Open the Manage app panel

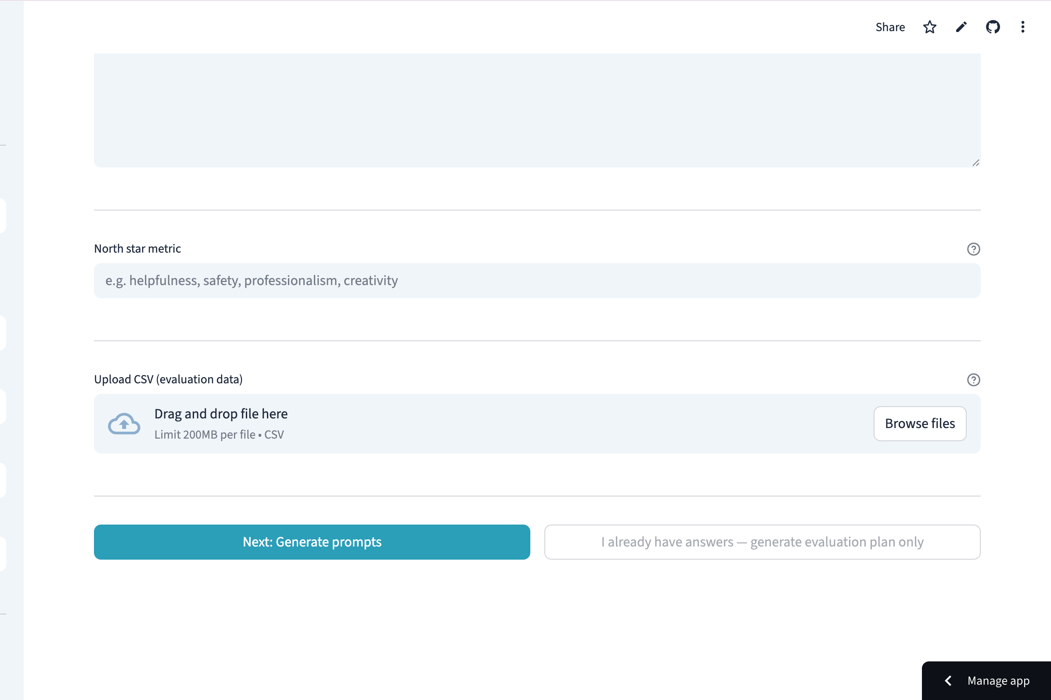click(x=998, y=680)
